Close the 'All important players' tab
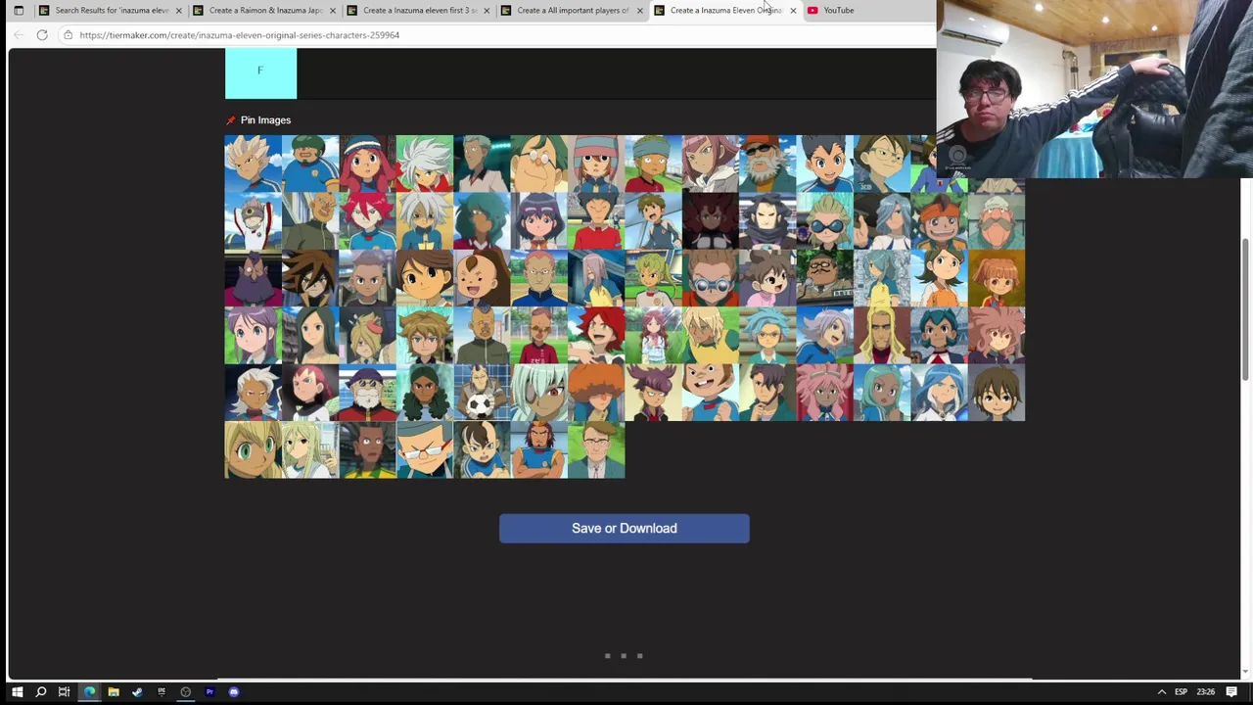This screenshot has width=1253, height=705. [x=640, y=10]
